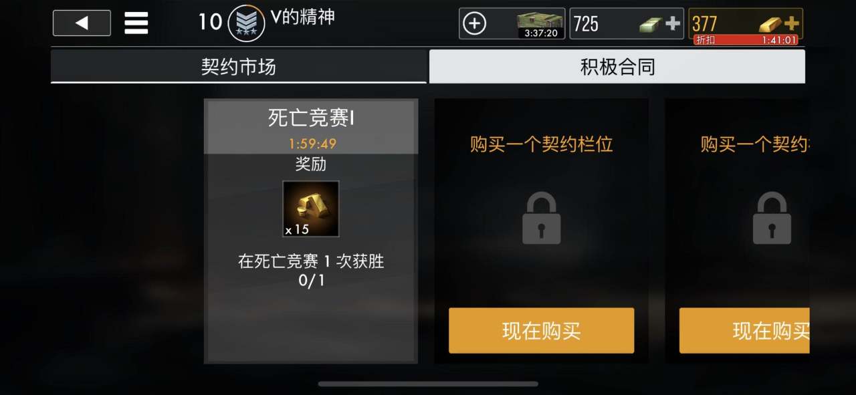Viewport: 856px width, 395px height.
Task: Tap the rank chevron badge icon
Action: (246, 23)
